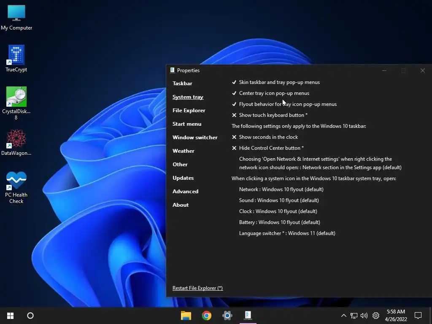Click the Properties app taskbar icon
The width and height of the screenshot is (432, 324).
248,316
